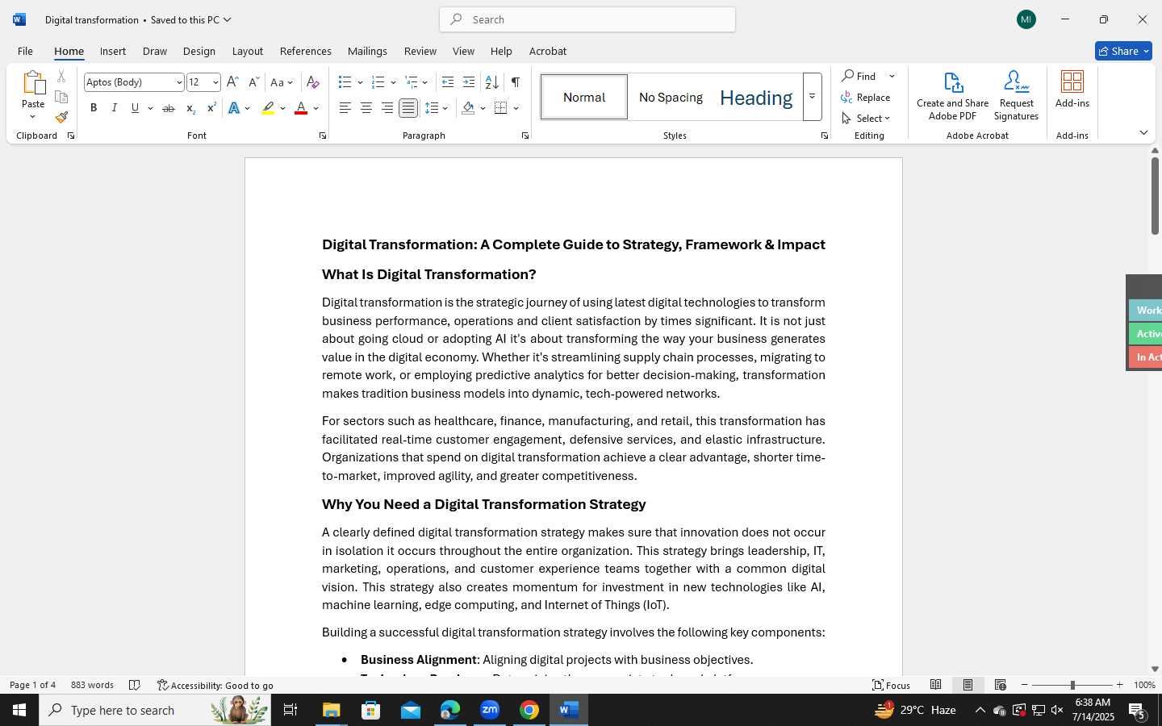This screenshot has height=726, width=1162.
Task: Click the Search box in title bar
Action: pos(587,19)
